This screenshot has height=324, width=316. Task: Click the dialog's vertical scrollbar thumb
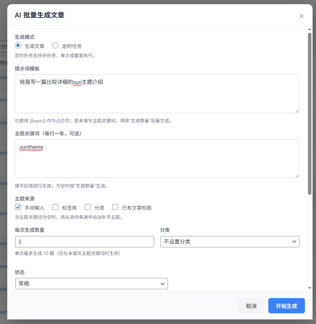310,114
